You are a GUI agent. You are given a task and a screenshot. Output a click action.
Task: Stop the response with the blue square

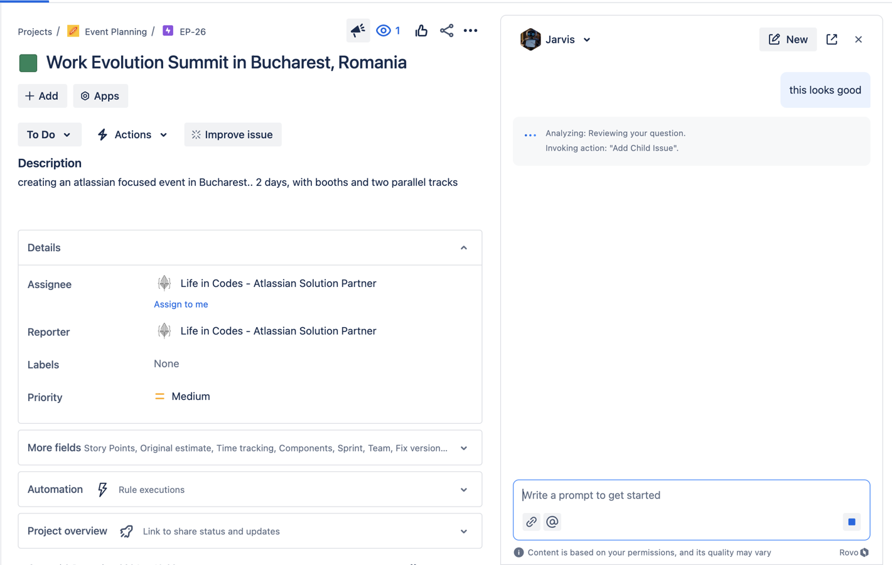click(851, 522)
